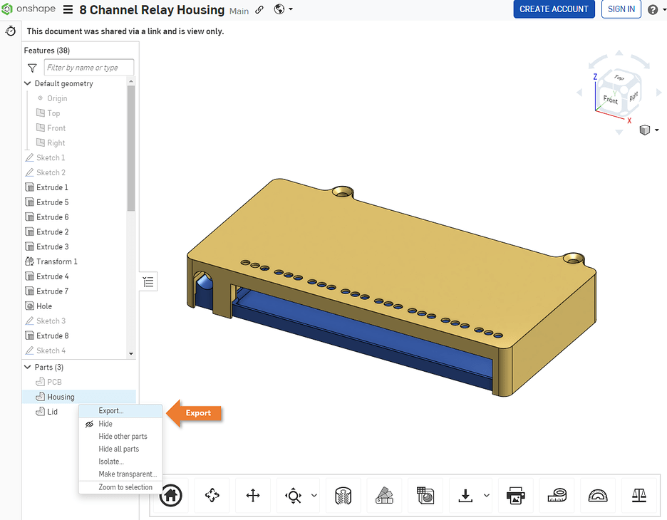Click Make transparent on the Housing part

pyautogui.click(x=127, y=474)
